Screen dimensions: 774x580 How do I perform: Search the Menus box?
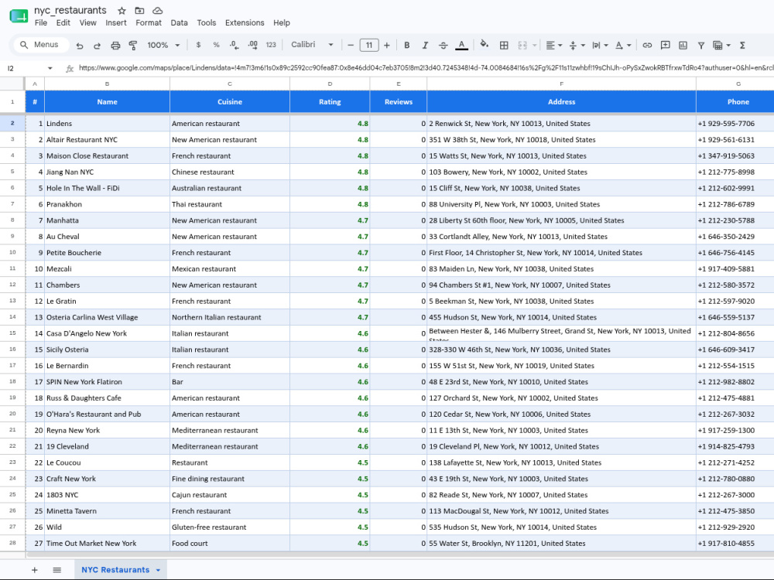point(42,44)
